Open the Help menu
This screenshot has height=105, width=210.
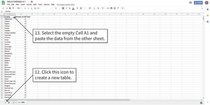click(x=53, y=5)
